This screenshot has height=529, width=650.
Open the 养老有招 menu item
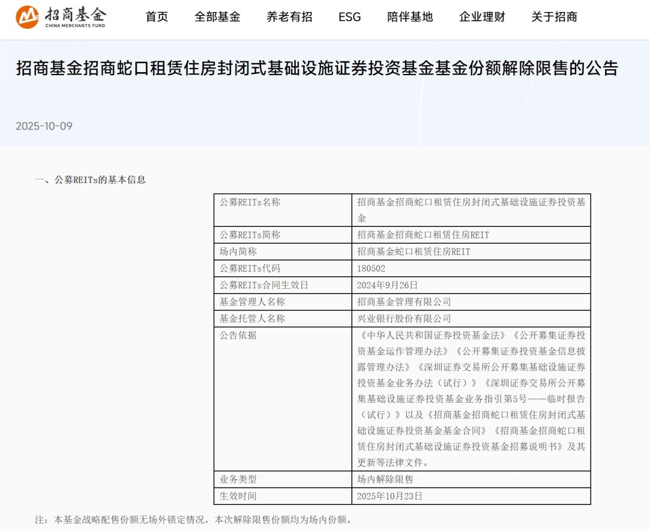point(289,17)
